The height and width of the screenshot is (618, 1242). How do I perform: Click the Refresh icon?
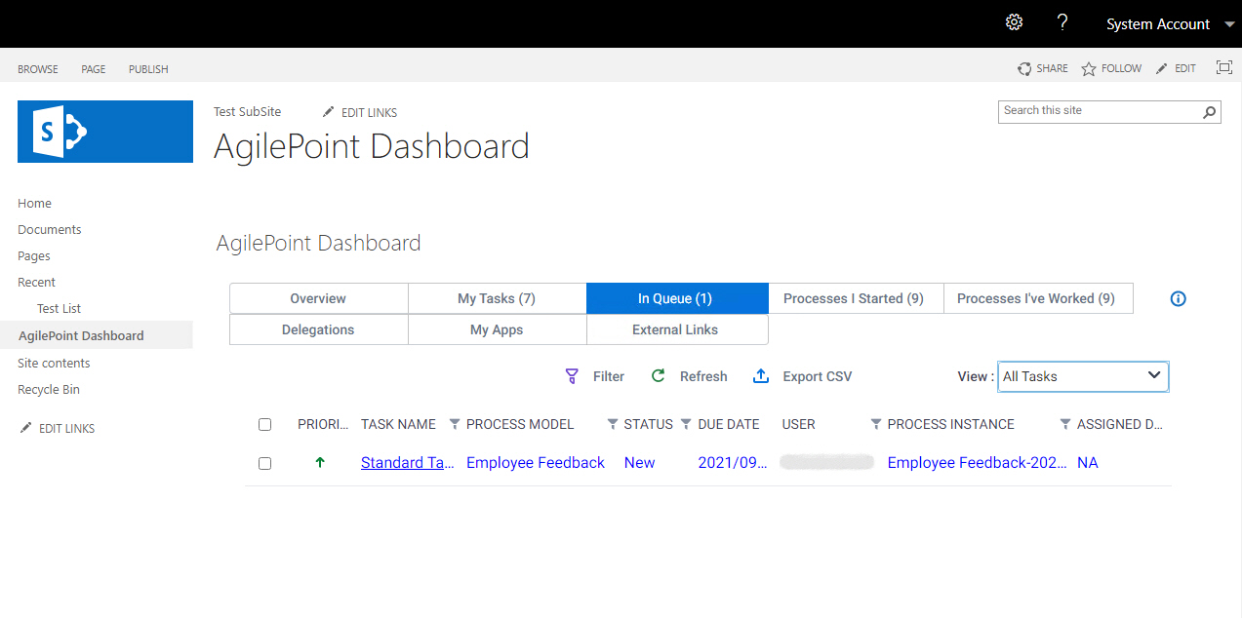point(659,376)
